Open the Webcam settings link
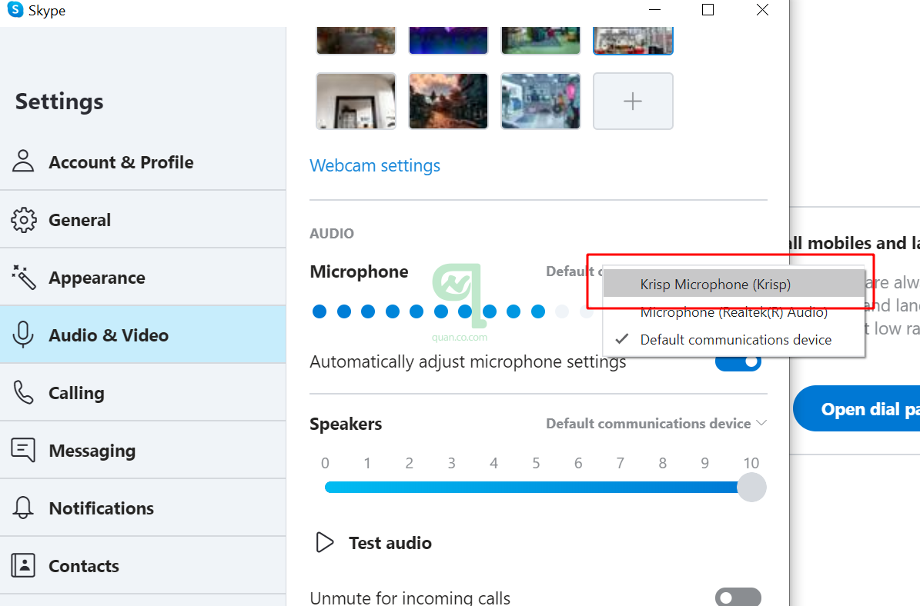 (375, 166)
